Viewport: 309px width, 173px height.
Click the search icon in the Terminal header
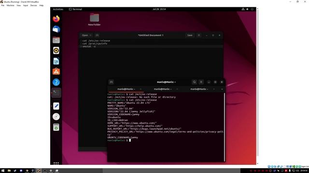coord(194,82)
